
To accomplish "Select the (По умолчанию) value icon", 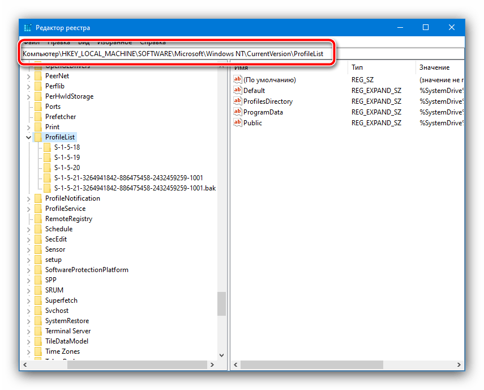I will point(238,80).
